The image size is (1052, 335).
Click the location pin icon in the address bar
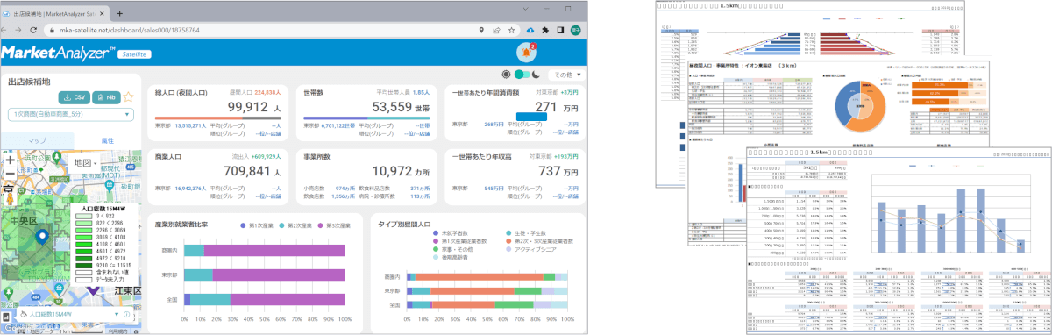481,29
